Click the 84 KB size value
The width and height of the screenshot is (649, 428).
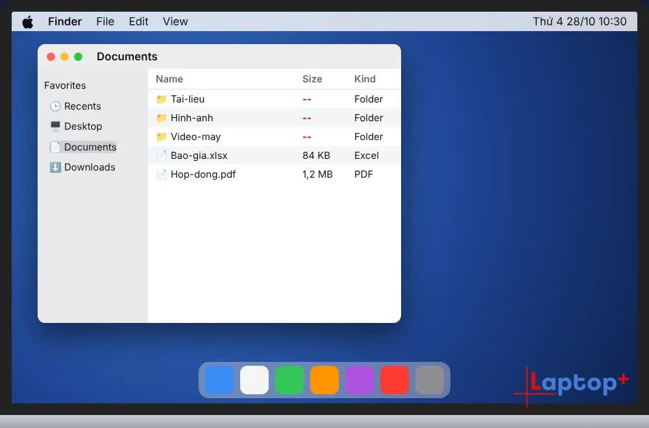coord(316,156)
